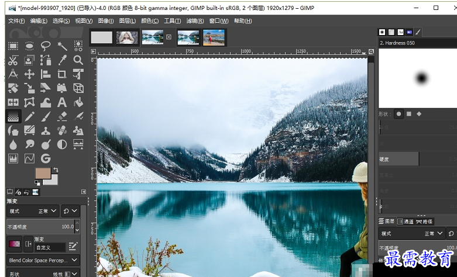457x277 pixels.
Task: Select the Shear tool
Action: tap(46, 88)
